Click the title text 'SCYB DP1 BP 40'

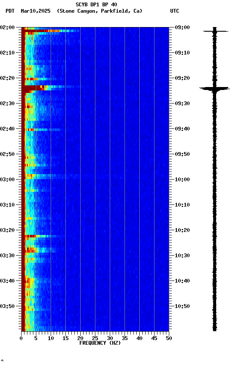96,4
